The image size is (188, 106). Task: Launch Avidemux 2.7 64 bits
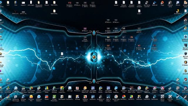[x=100, y=98]
